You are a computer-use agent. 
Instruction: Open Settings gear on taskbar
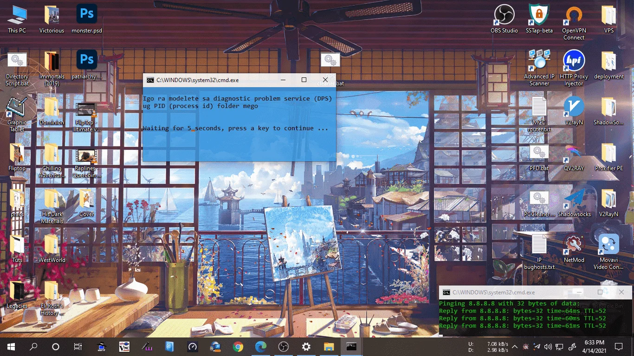(x=306, y=346)
